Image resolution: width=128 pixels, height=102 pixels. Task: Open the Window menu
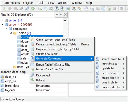tap(77, 3)
